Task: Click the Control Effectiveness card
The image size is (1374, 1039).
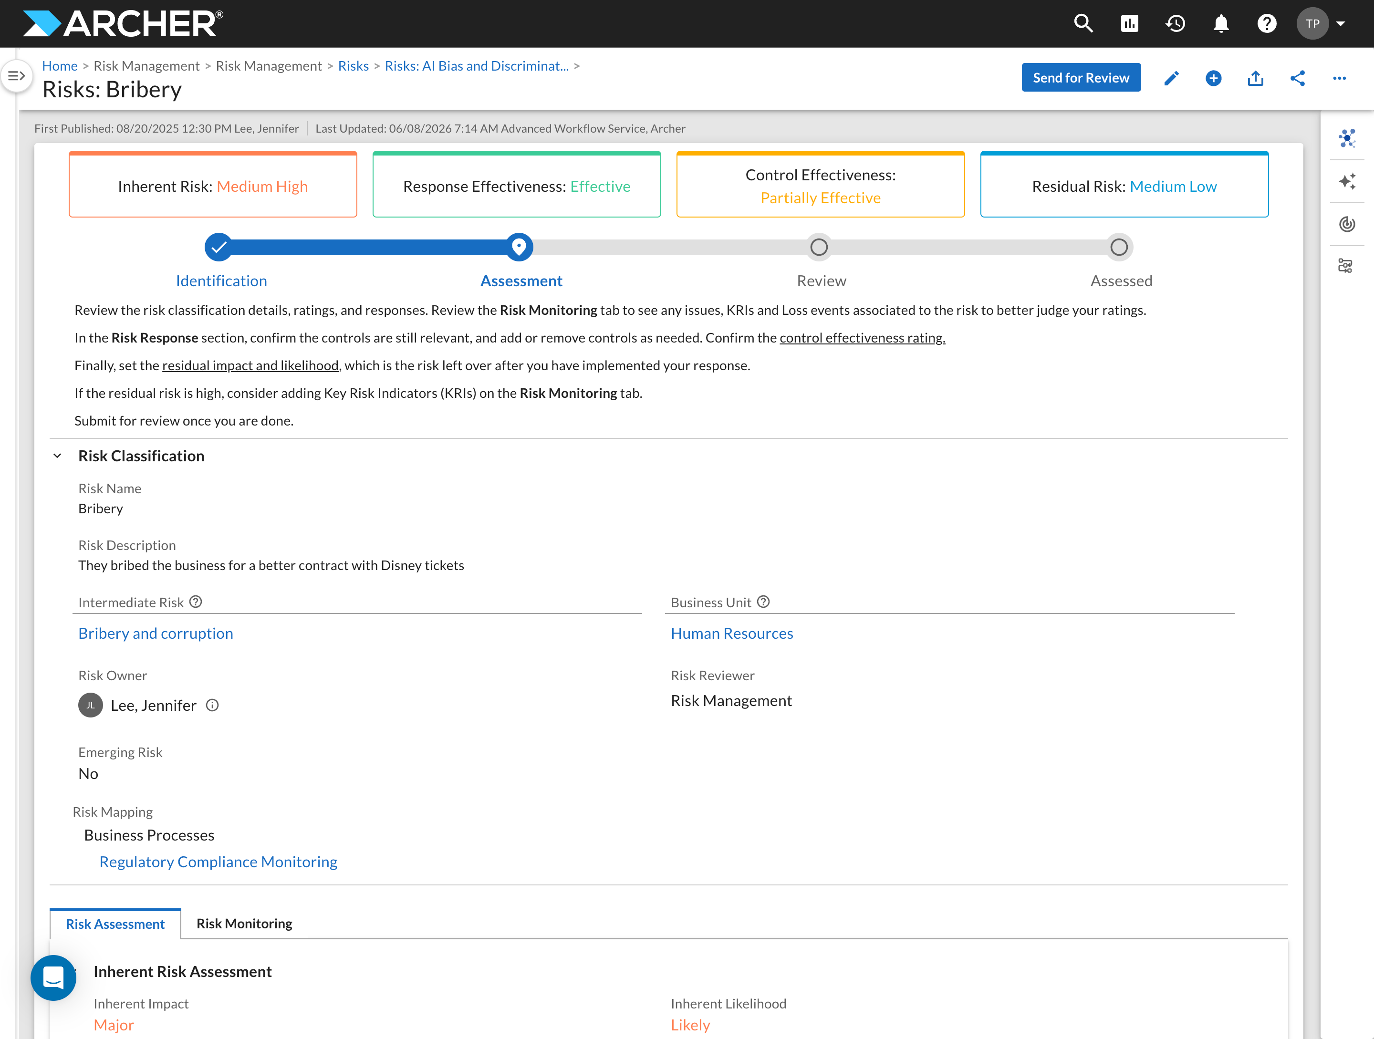Action: click(821, 185)
